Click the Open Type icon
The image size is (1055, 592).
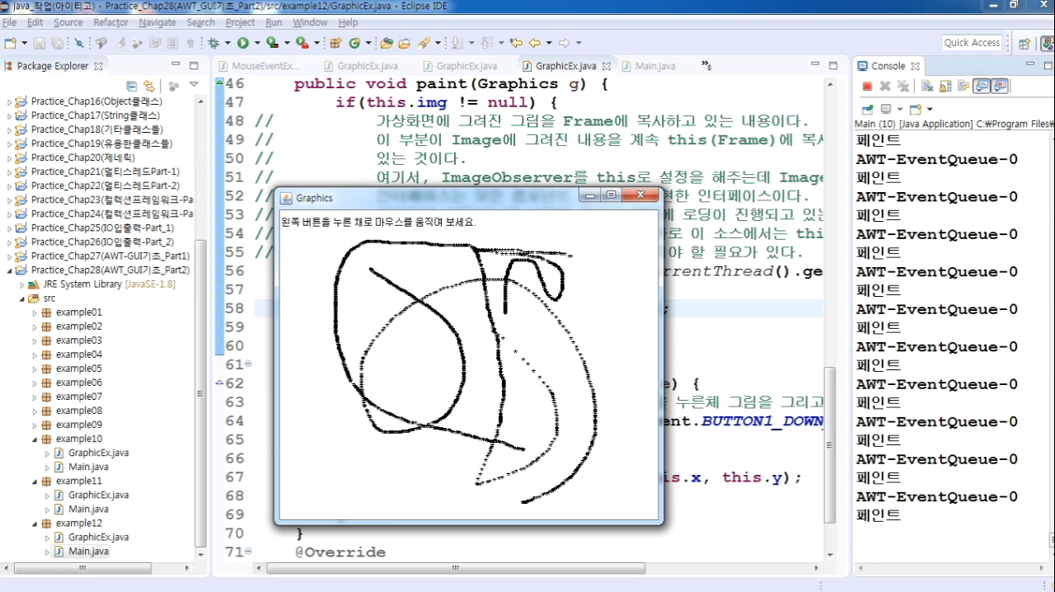(x=387, y=43)
